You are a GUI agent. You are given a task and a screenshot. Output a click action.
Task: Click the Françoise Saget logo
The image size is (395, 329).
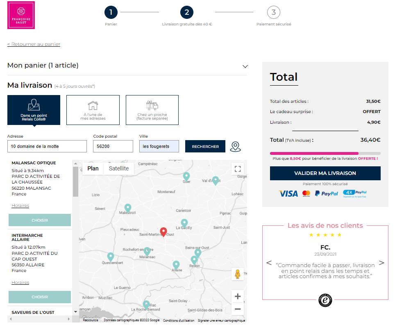click(21, 15)
